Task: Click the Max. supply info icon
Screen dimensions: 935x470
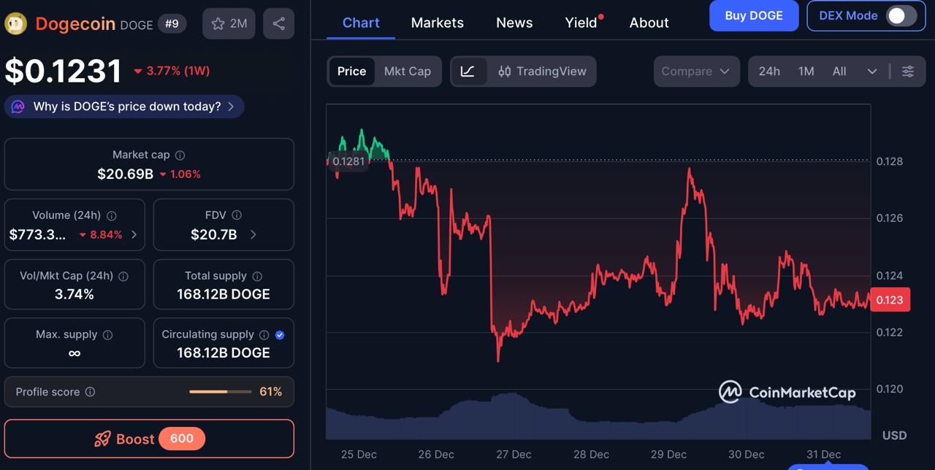Action: [107, 335]
